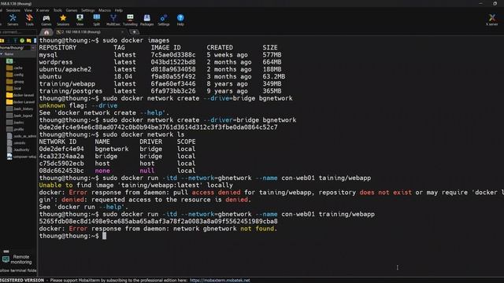Click the Split toolbar icon
The width and height of the screenshot is (504, 283).
click(x=96, y=20)
